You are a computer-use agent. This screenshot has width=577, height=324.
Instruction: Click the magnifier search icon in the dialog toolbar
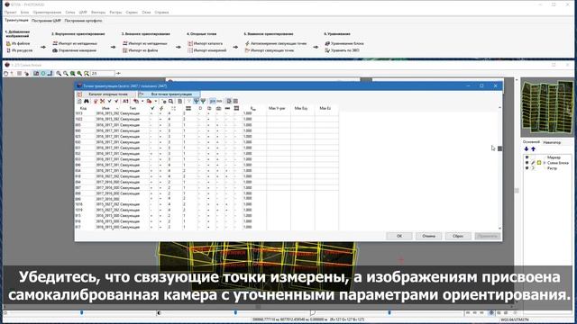170,101
